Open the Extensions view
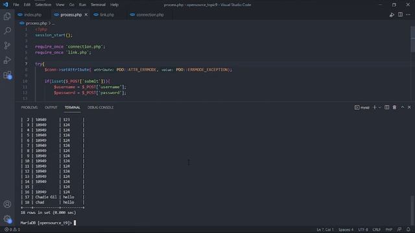The width and height of the screenshot is (415, 233). pyautogui.click(x=7, y=75)
